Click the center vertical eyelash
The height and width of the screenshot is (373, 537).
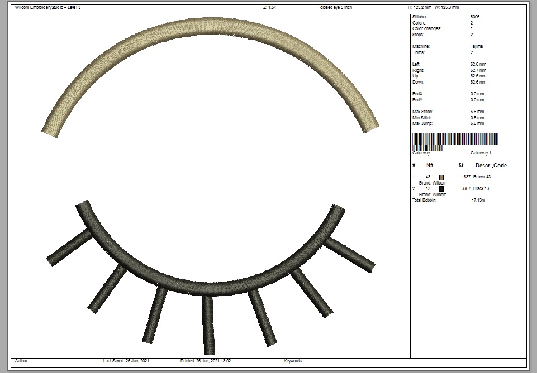208,325
